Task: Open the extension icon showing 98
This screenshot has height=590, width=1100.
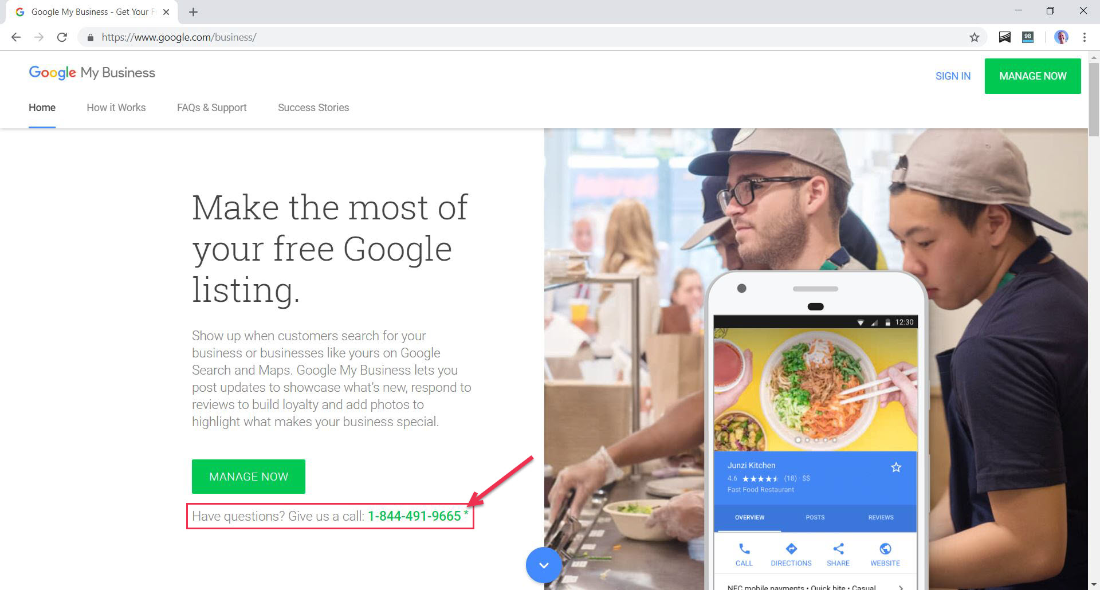Action: pos(1028,37)
